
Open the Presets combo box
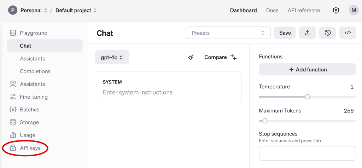pyautogui.click(x=228, y=33)
